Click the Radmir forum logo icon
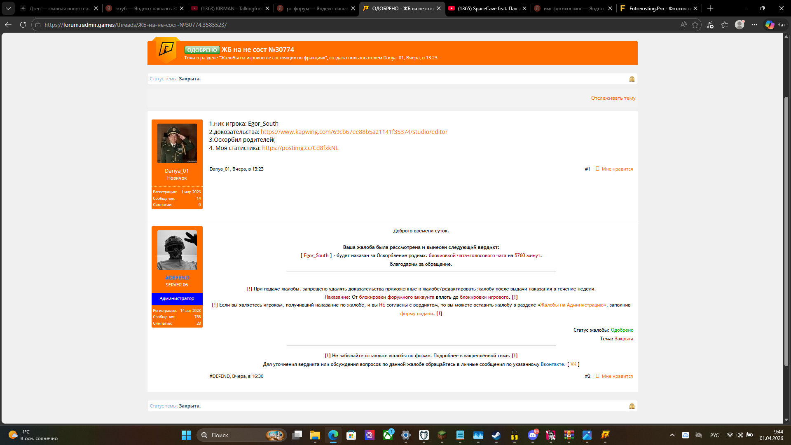This screenshot has height=445, width=791. click(166, 49)
